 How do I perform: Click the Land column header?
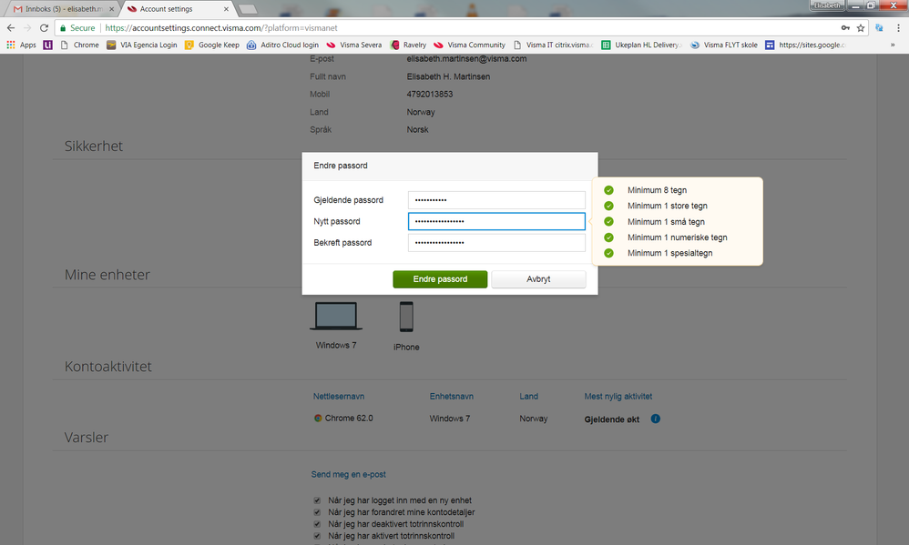coord(528,396)
